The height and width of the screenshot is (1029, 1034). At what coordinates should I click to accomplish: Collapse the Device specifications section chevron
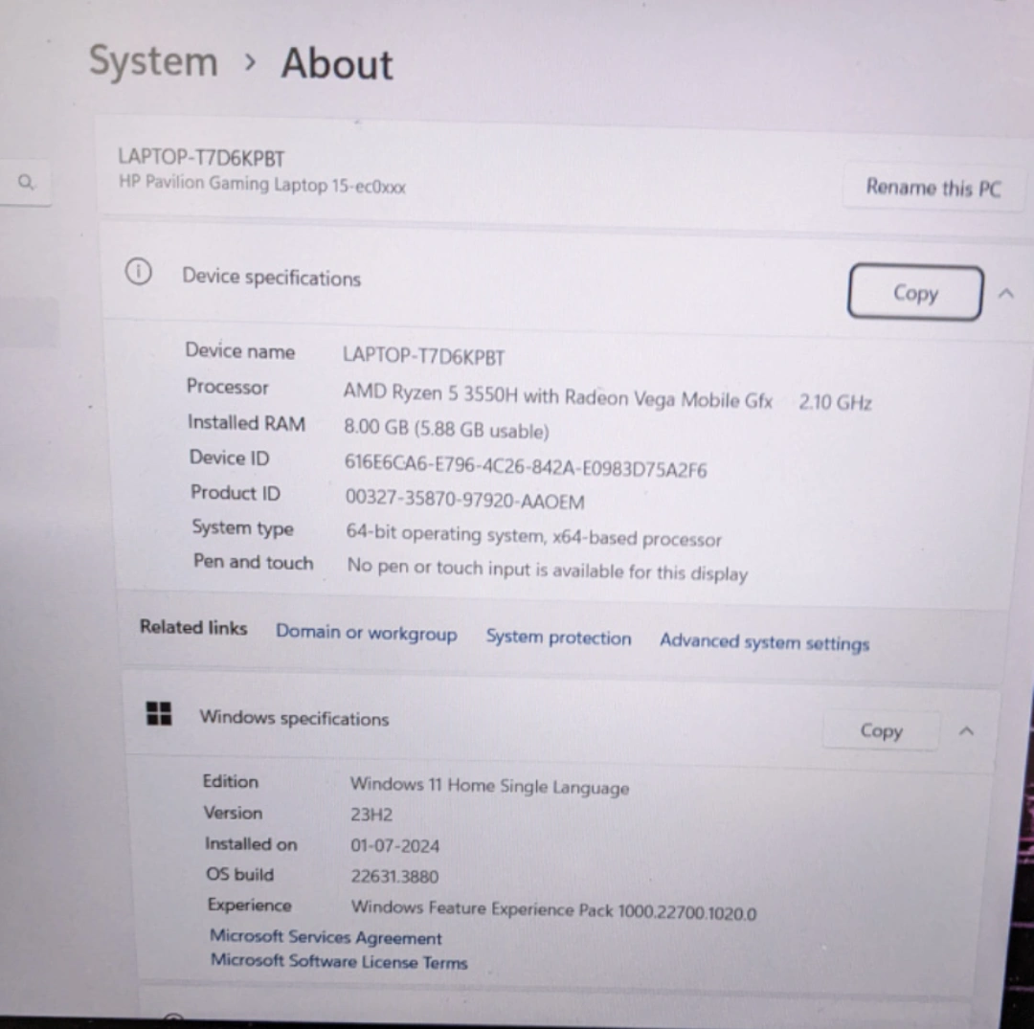tap(1005, 293)
